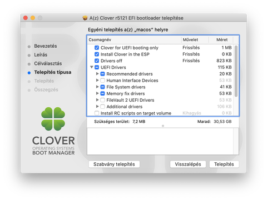Select the dimmed Összegzés sidebar step

coord(46,89)
